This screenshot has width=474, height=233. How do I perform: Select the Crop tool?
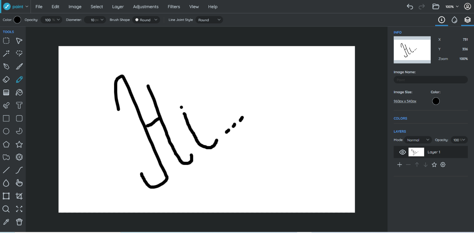point(19,196)
